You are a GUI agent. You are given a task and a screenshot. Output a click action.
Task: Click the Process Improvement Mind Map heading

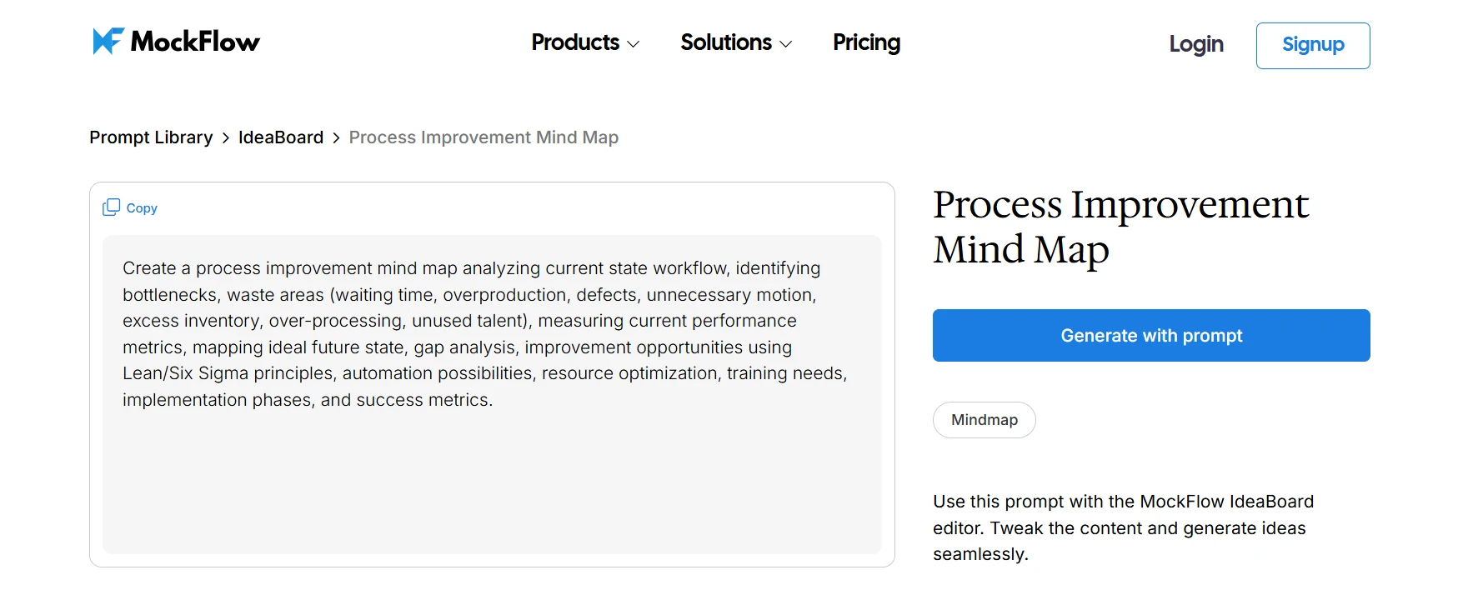click(x=1120, y=227)
